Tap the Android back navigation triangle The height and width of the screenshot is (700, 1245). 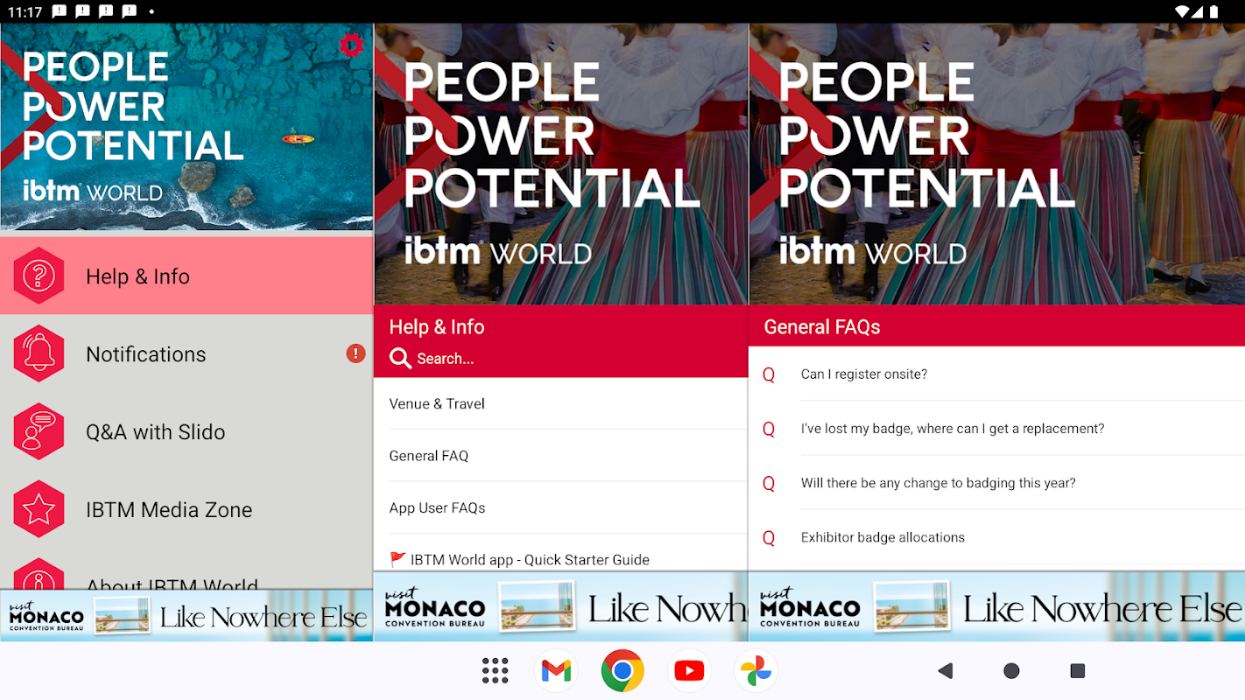click(945, 671)
